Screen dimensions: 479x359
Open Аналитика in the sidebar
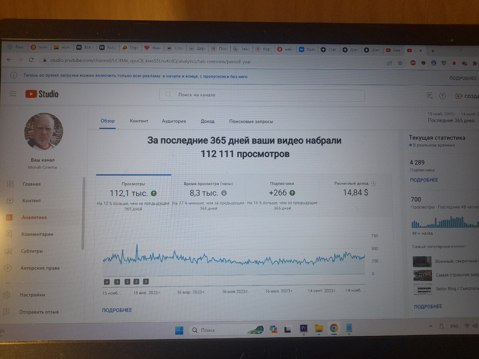(34, 217)
